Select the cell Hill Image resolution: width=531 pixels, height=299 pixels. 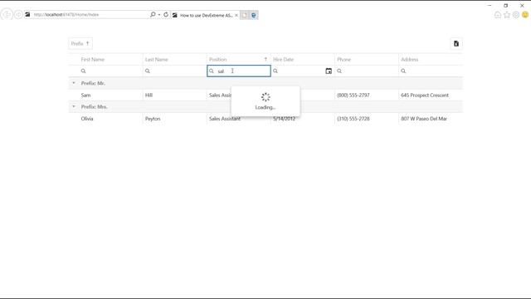click(149, 96)
